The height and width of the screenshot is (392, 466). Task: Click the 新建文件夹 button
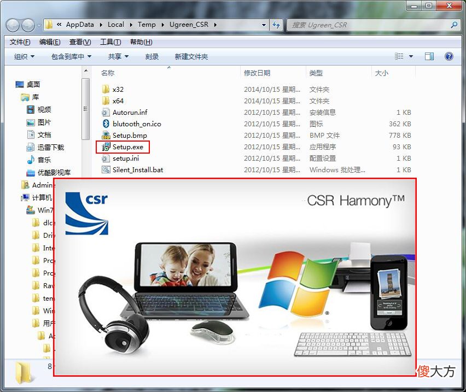[191, 56]
